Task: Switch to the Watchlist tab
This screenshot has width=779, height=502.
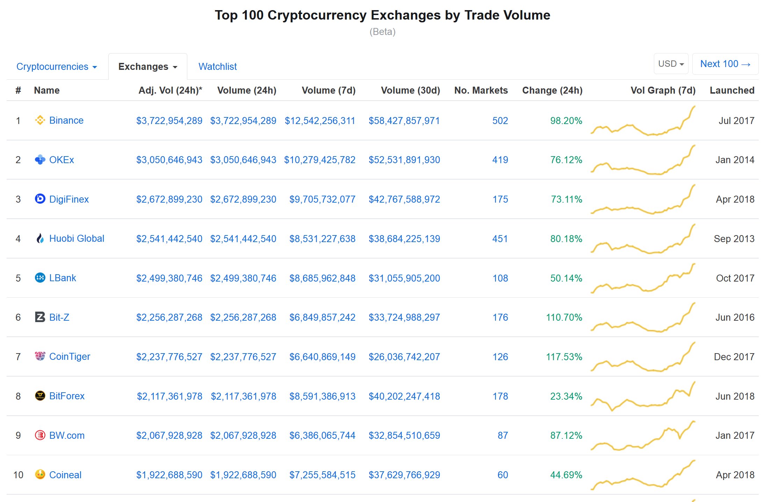Action: [x=217, y=66]
